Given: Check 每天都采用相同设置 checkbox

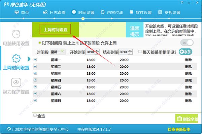Looking at the screenshot, I should [x=140, y=52].
